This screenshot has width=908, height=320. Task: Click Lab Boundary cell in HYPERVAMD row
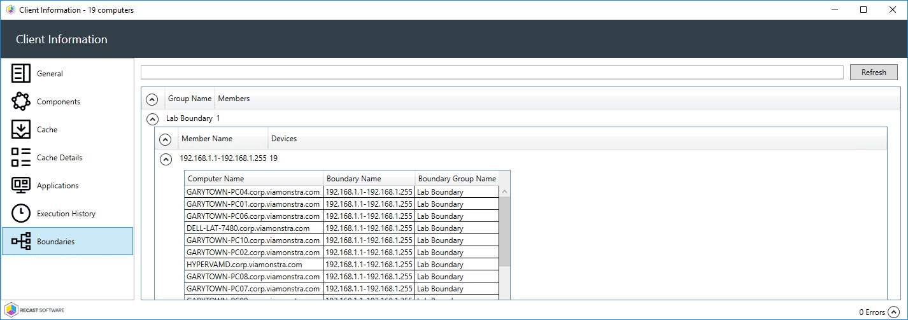tap(457, 265)
